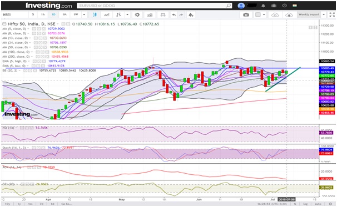The height and width of the screenshot is (207, 337).
Task: Open the Go to... date picker
Action: pyautogui.click(x=67, y=204)
